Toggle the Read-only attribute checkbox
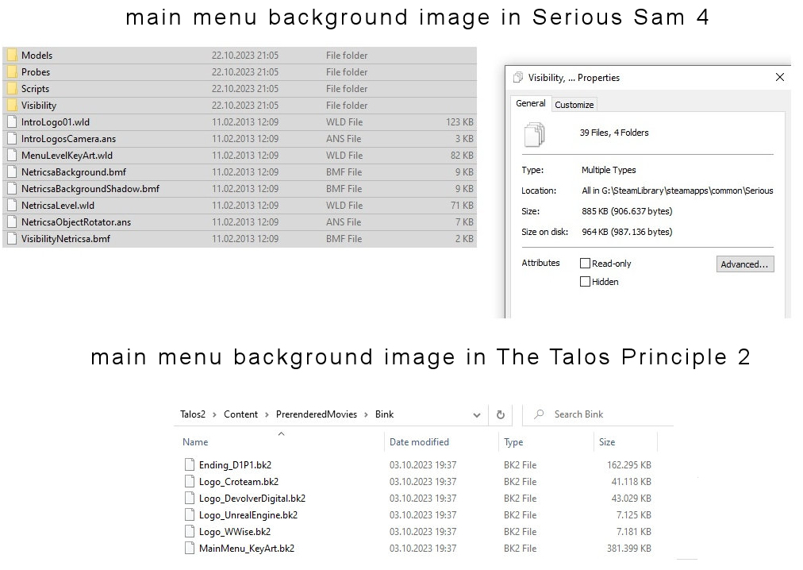 [x=585, y=263]
